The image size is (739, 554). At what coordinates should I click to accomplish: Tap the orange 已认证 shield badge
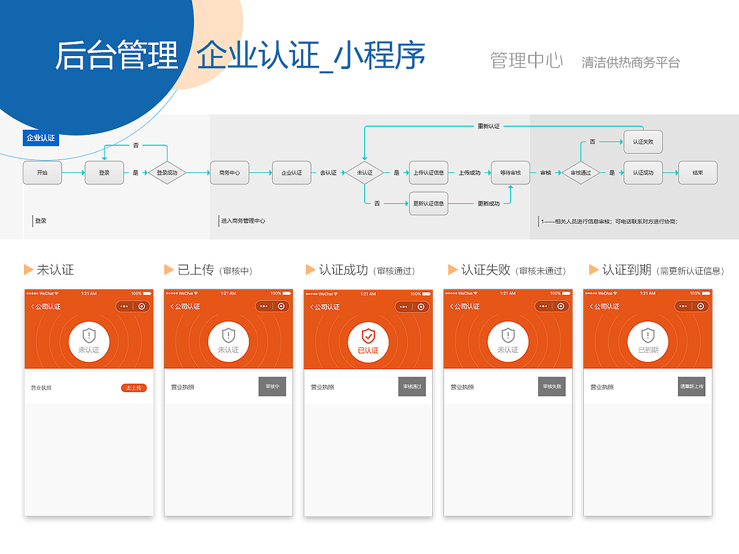coord(368,342)
